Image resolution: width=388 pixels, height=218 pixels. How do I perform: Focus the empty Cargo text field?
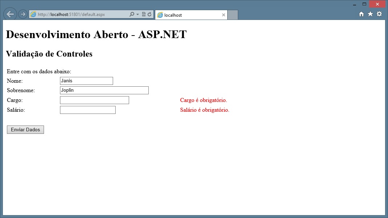coord(94,100)
